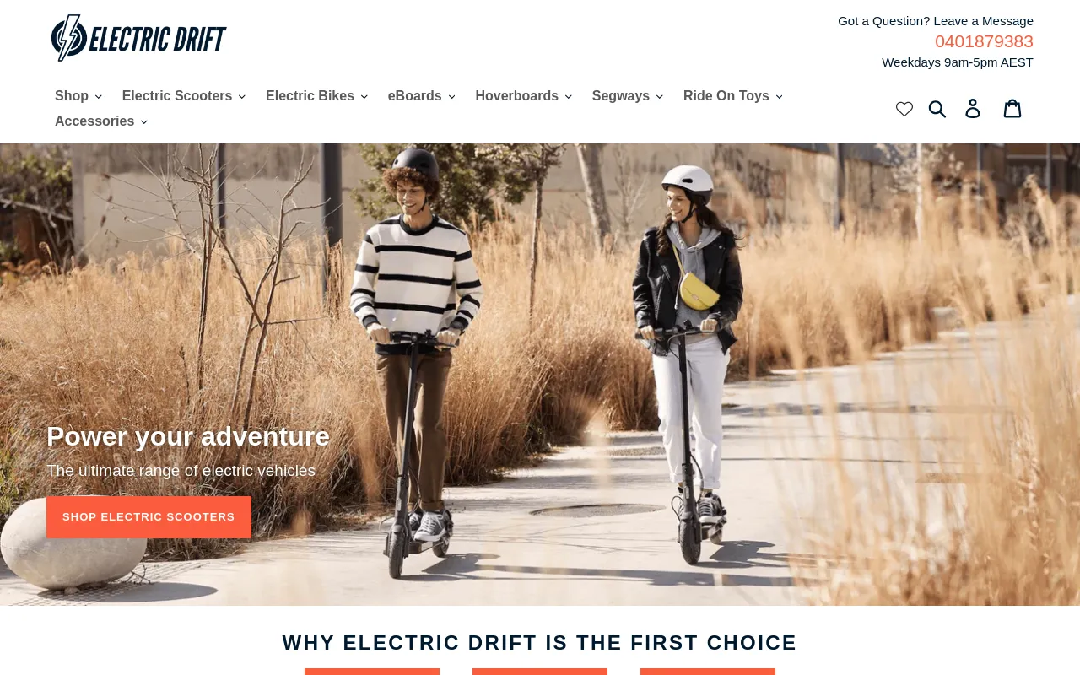
Task: Open the eBoards menu
Action: coord(421,96)
